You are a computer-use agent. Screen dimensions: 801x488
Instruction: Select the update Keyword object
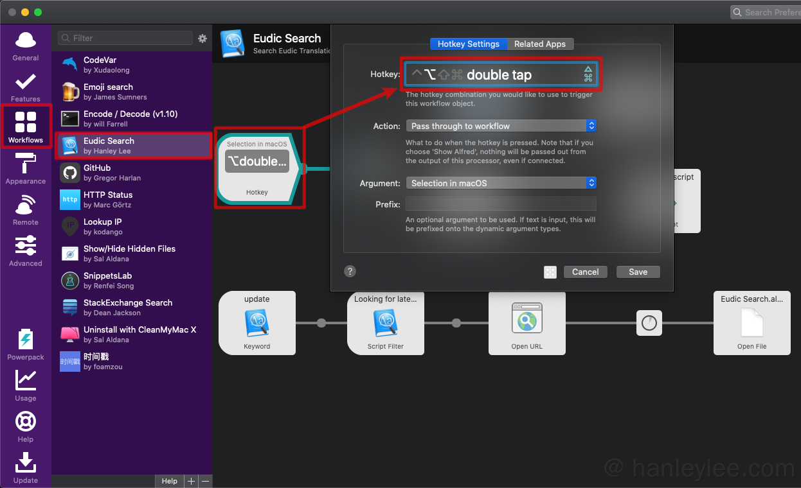pyautogui.click(x=257, y=323)
